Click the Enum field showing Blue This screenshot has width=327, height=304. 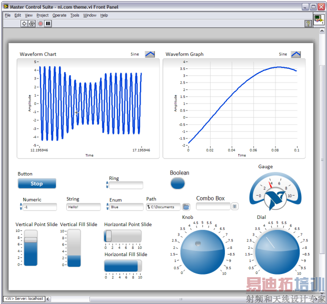pyautogui.click(x=126, y=207)
